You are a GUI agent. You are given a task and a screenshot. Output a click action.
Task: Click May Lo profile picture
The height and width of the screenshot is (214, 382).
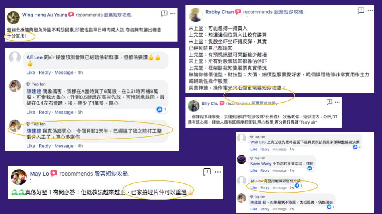(x=19, y=177)
